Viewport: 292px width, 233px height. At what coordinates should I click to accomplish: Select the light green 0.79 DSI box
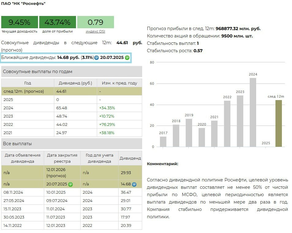[x=95, y=22]
